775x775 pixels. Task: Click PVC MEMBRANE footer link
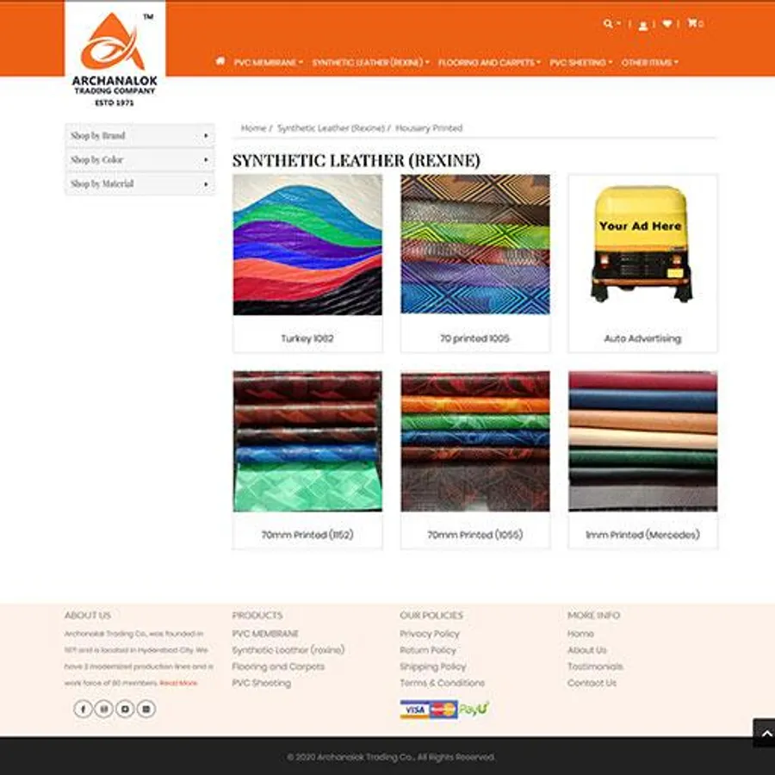click(x=265, y=634)
